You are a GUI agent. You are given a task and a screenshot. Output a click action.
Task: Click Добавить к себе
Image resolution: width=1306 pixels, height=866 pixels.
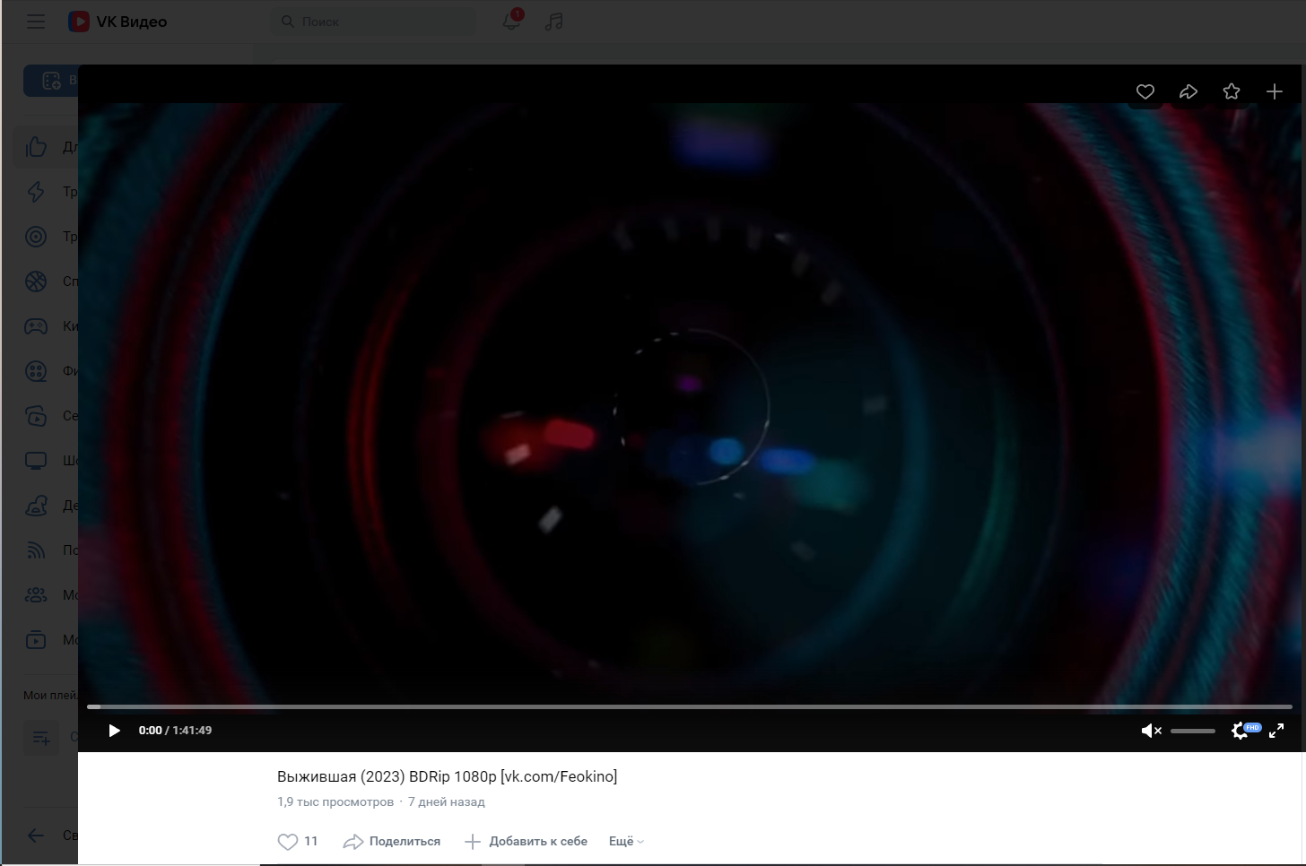[x=526, y=841]
